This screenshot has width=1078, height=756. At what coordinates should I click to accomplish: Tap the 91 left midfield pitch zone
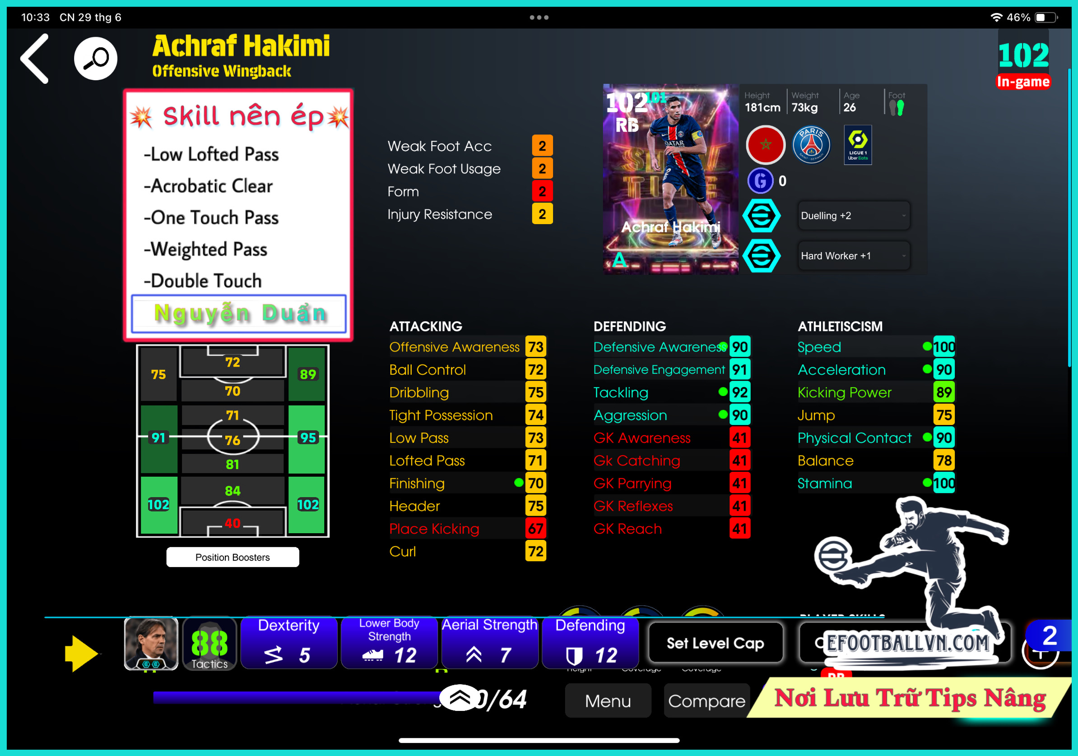(159, 438)
